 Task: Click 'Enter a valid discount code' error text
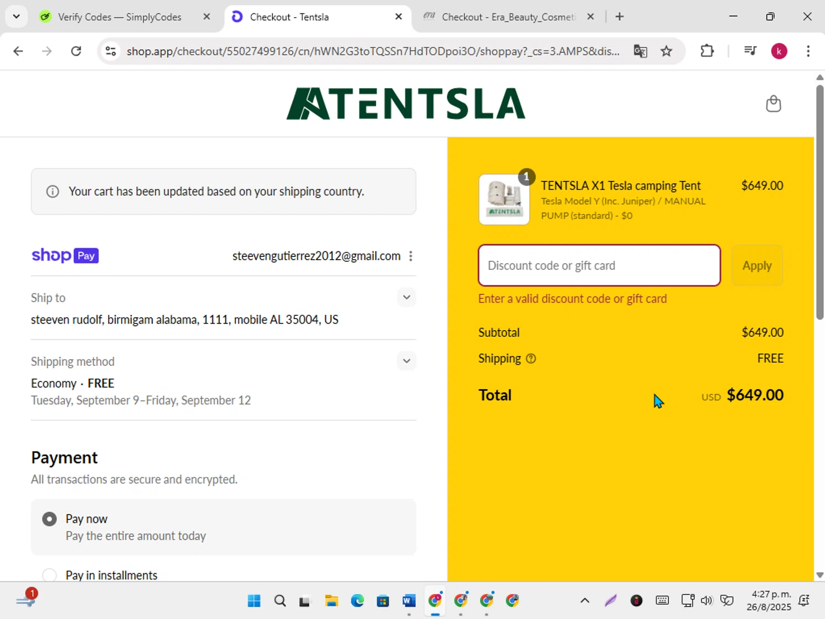[573, 299]
